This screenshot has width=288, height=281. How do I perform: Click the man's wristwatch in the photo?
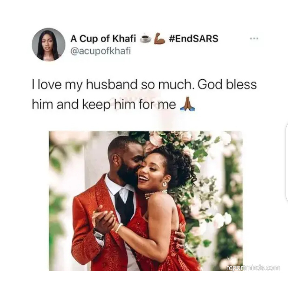point(99,234)
